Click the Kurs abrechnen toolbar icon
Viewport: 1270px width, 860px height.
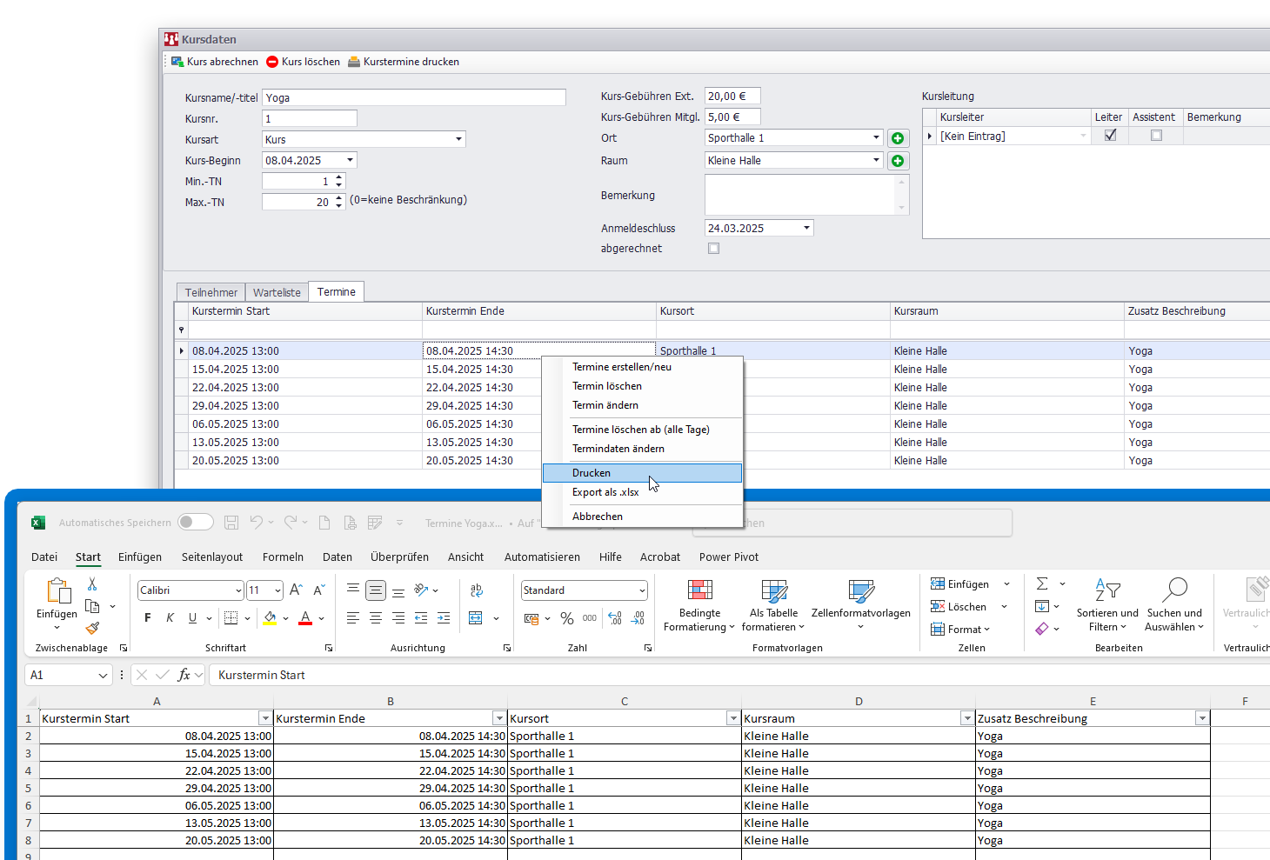coord(177,62)
